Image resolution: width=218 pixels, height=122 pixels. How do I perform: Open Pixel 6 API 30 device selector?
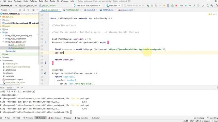87,6
